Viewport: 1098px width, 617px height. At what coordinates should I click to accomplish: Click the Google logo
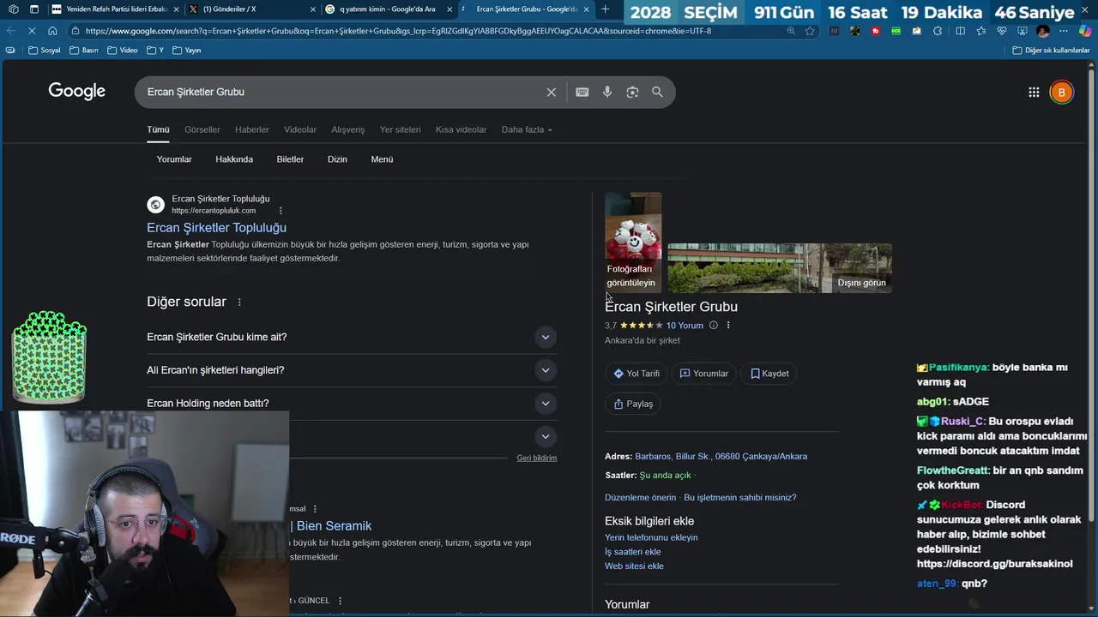point(76,91)
